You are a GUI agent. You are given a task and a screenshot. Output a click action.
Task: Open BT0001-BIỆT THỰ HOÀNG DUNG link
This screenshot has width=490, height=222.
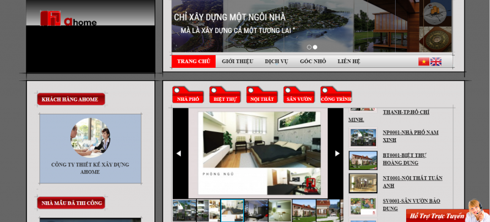point(405,159)
